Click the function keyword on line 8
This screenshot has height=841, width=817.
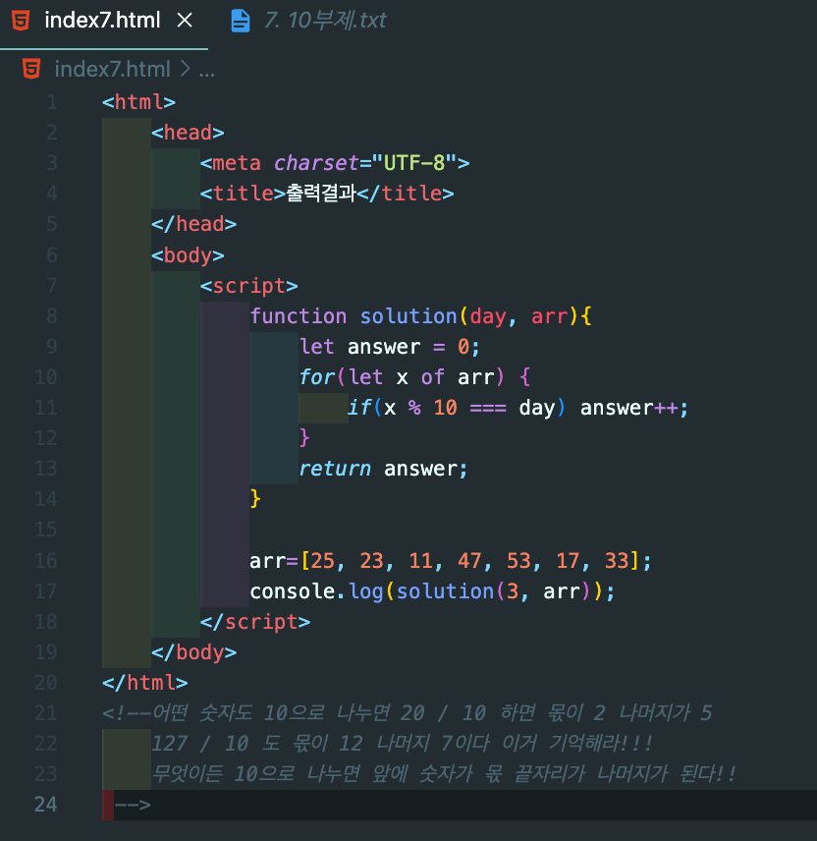click(x=299, y=316)
